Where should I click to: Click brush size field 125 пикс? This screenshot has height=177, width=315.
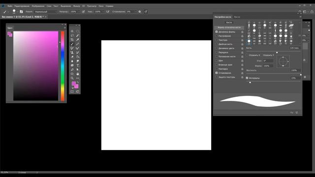point(294,48)
